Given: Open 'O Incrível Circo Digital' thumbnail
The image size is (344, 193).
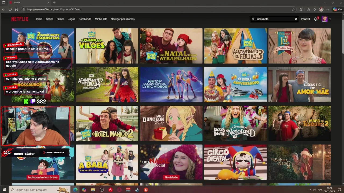Looking at the screenshot, I should click(x=235, y=162).
